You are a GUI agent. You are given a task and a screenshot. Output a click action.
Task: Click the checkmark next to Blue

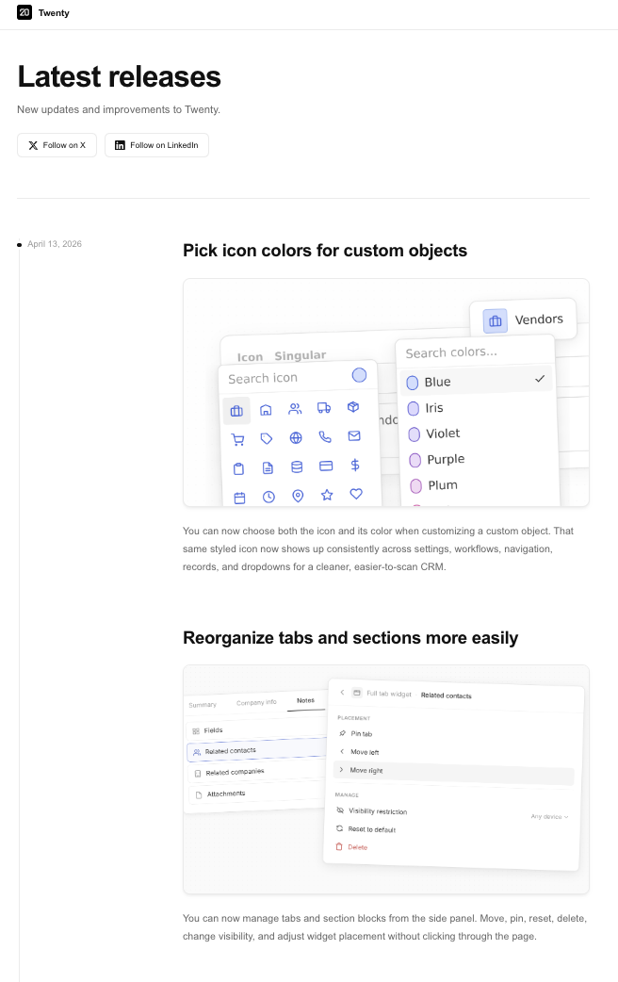[540, 379]
